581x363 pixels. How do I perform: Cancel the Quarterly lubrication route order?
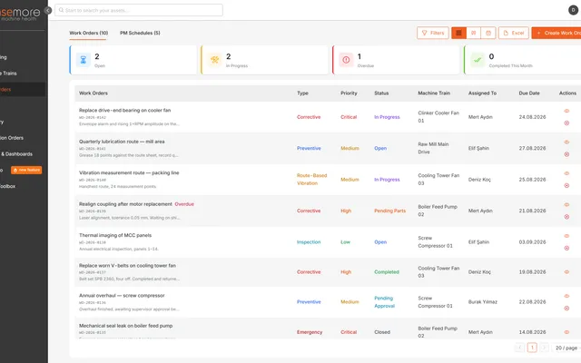[x=566, y=154]
